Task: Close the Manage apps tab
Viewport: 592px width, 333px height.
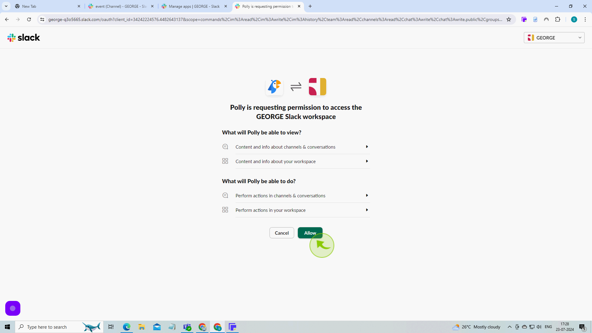Action: (x=226, y=6)
